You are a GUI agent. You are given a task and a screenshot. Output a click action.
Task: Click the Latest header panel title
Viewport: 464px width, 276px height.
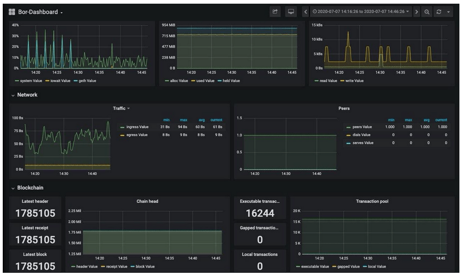pyautogui.click(x=35, y=201)
